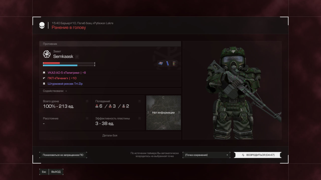Click the Содействовали row

coord(110,91)
